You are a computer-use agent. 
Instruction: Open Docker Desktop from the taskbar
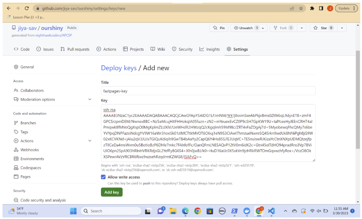[247, 211]
